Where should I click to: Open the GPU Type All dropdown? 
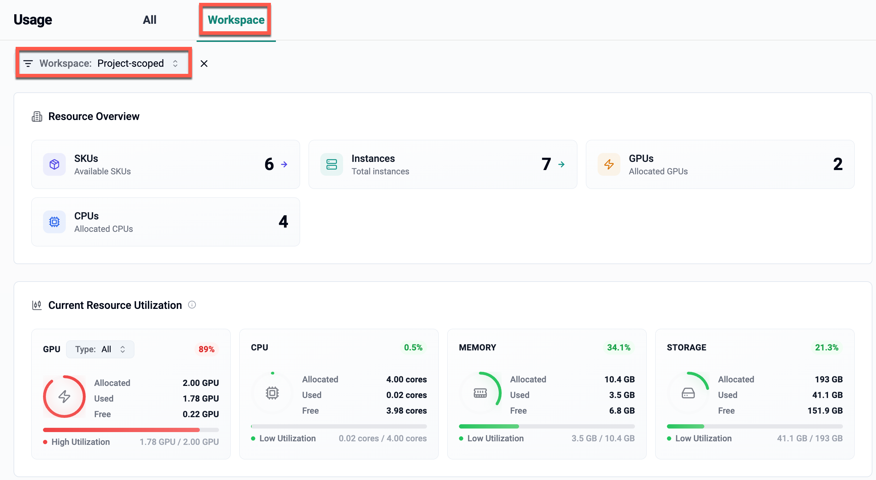tap(100, 349)
